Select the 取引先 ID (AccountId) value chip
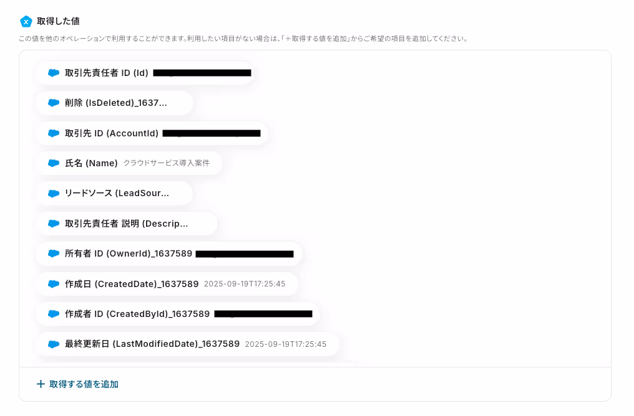This screenshot has height=416, width=634. click(152, 133)
